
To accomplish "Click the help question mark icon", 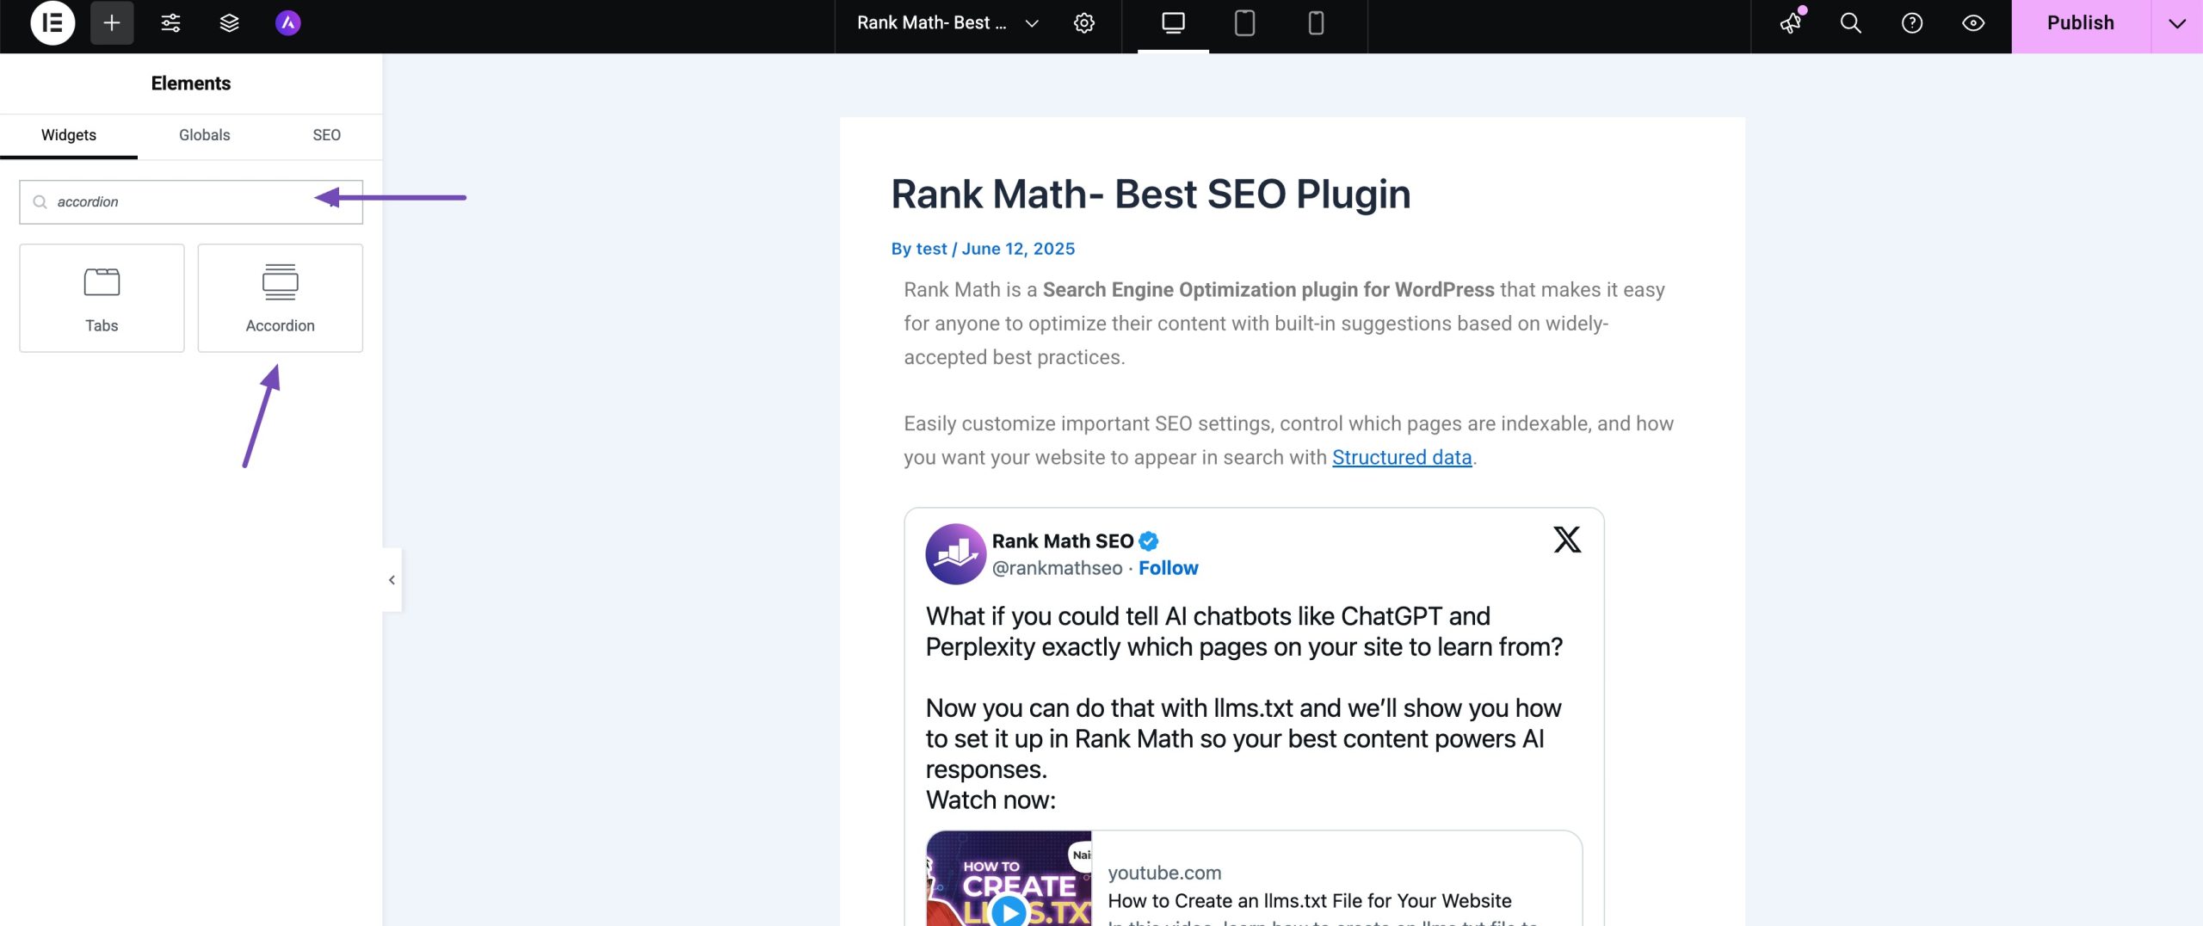I will [x=1911, y=23].
